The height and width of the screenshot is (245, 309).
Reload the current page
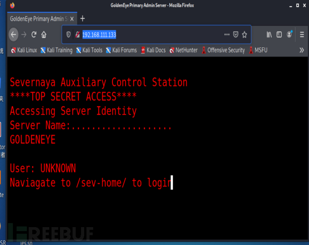tap(34, 34)
